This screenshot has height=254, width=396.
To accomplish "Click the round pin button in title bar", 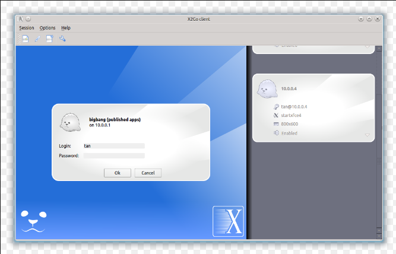I will pyautogui.click(x=28, y=19).
